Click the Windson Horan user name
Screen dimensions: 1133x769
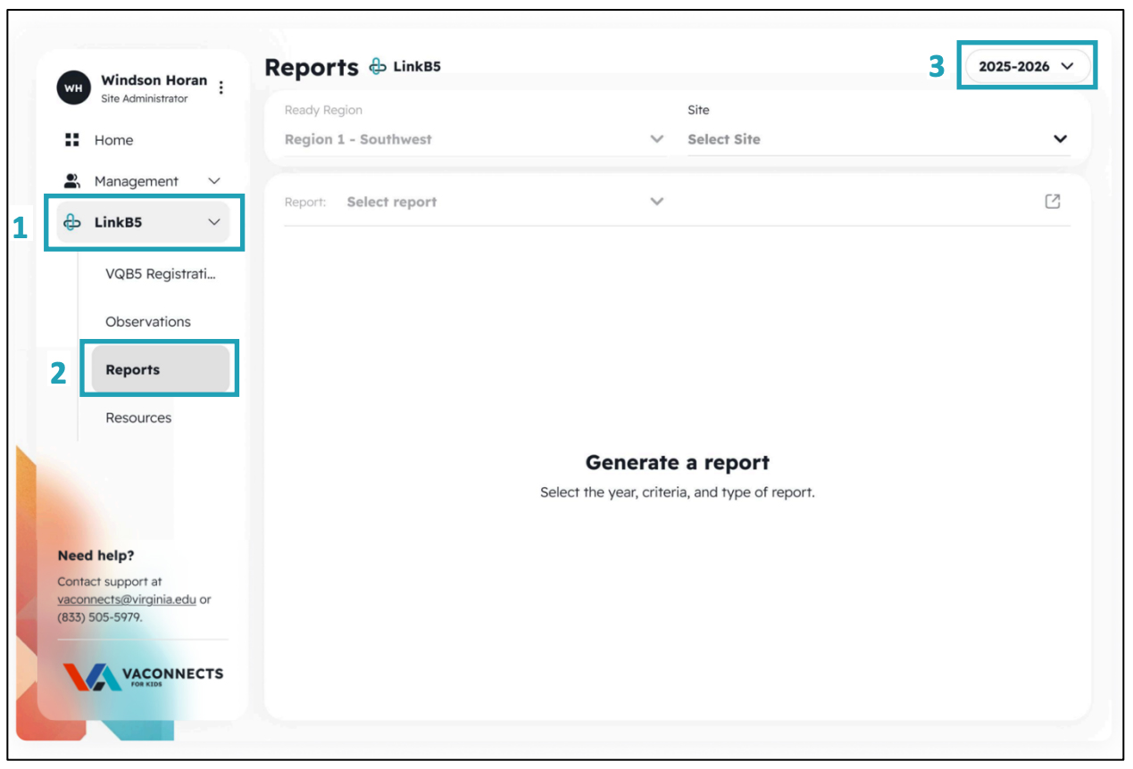coord(154,80)
